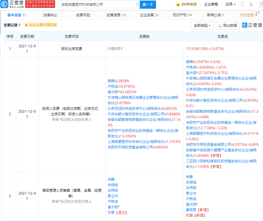The width and height of the screenshot is (263, 221).
Task: Switch to 基本信息 tab
Action: coord(17,15)
